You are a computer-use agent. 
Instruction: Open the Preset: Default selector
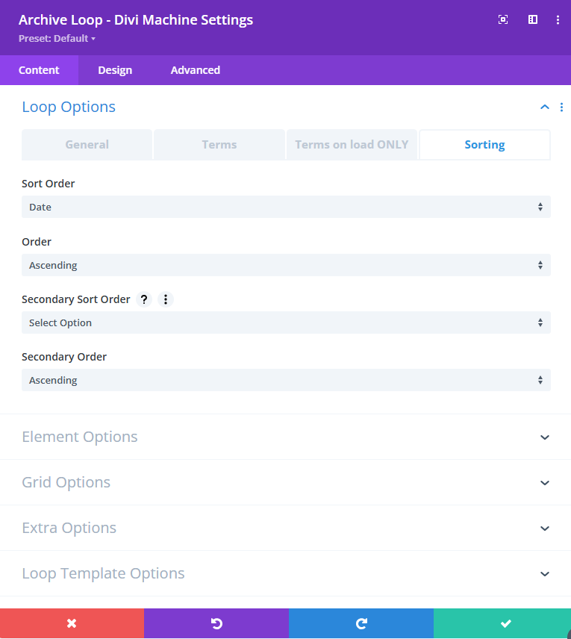click(57, 38)
